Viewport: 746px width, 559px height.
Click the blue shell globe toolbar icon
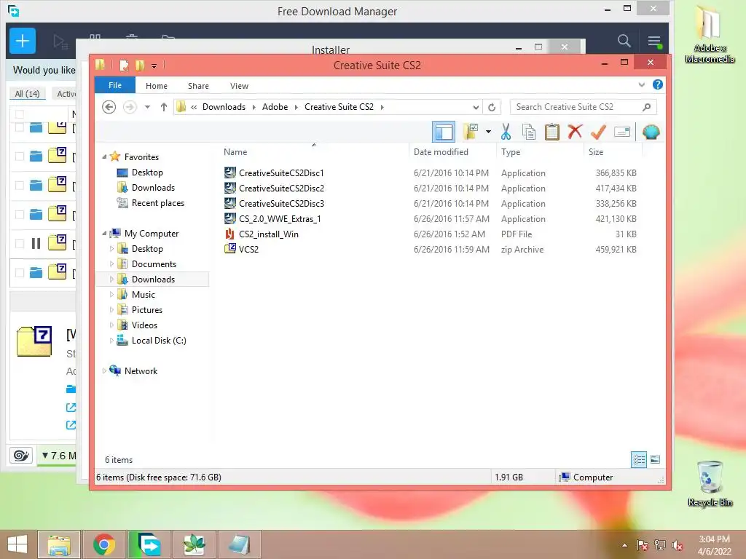651,132
